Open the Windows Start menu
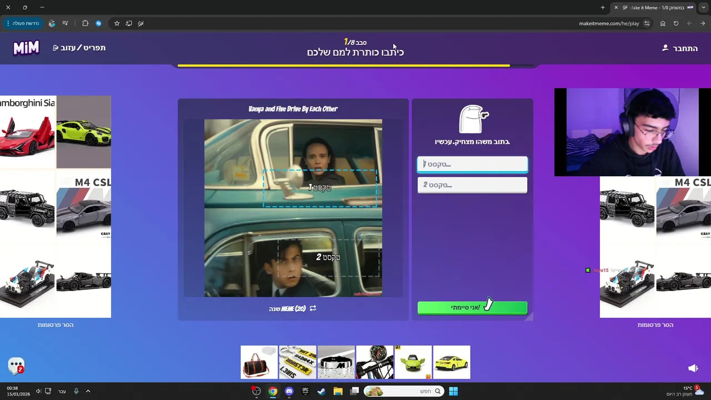 (x=453, y=391)
